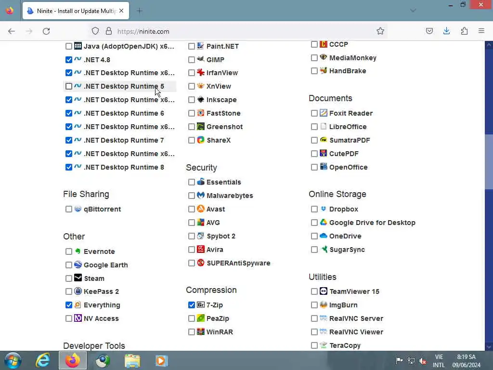Click the HandBrake app icon

click(x=324, y=70)
